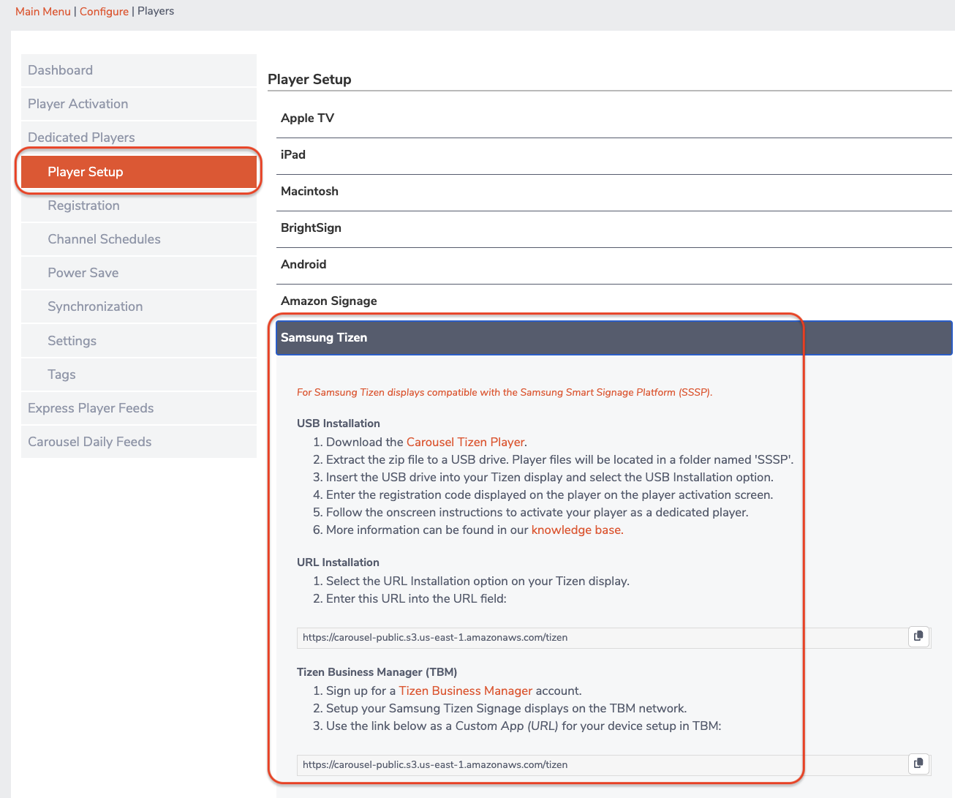Expand the Apple TV section
955x798 pixels.
(x=614, y=118)
